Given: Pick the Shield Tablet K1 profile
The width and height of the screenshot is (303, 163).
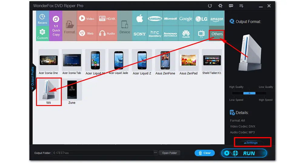Looking at the screenshot, I should (212, 62).
